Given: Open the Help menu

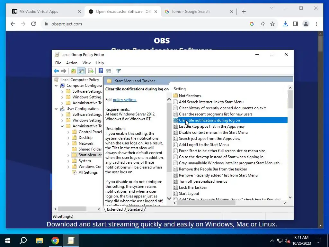Looking at the screenshot, I should [x=100, y=63].
